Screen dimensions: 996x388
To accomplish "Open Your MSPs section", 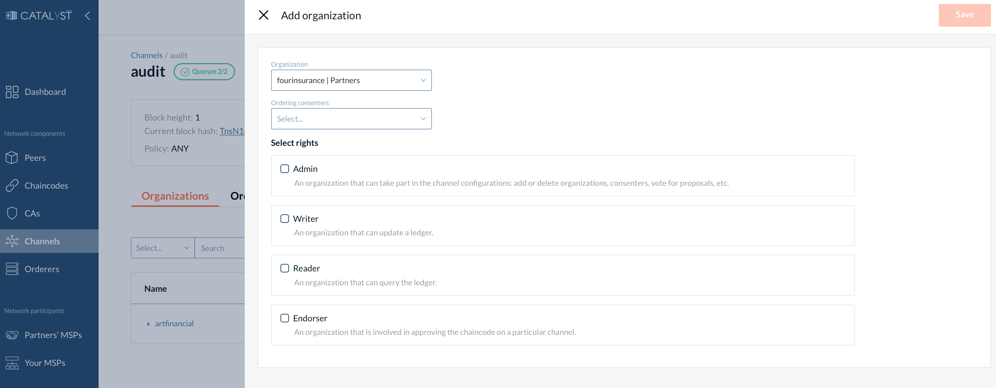I will pos(44,363).
